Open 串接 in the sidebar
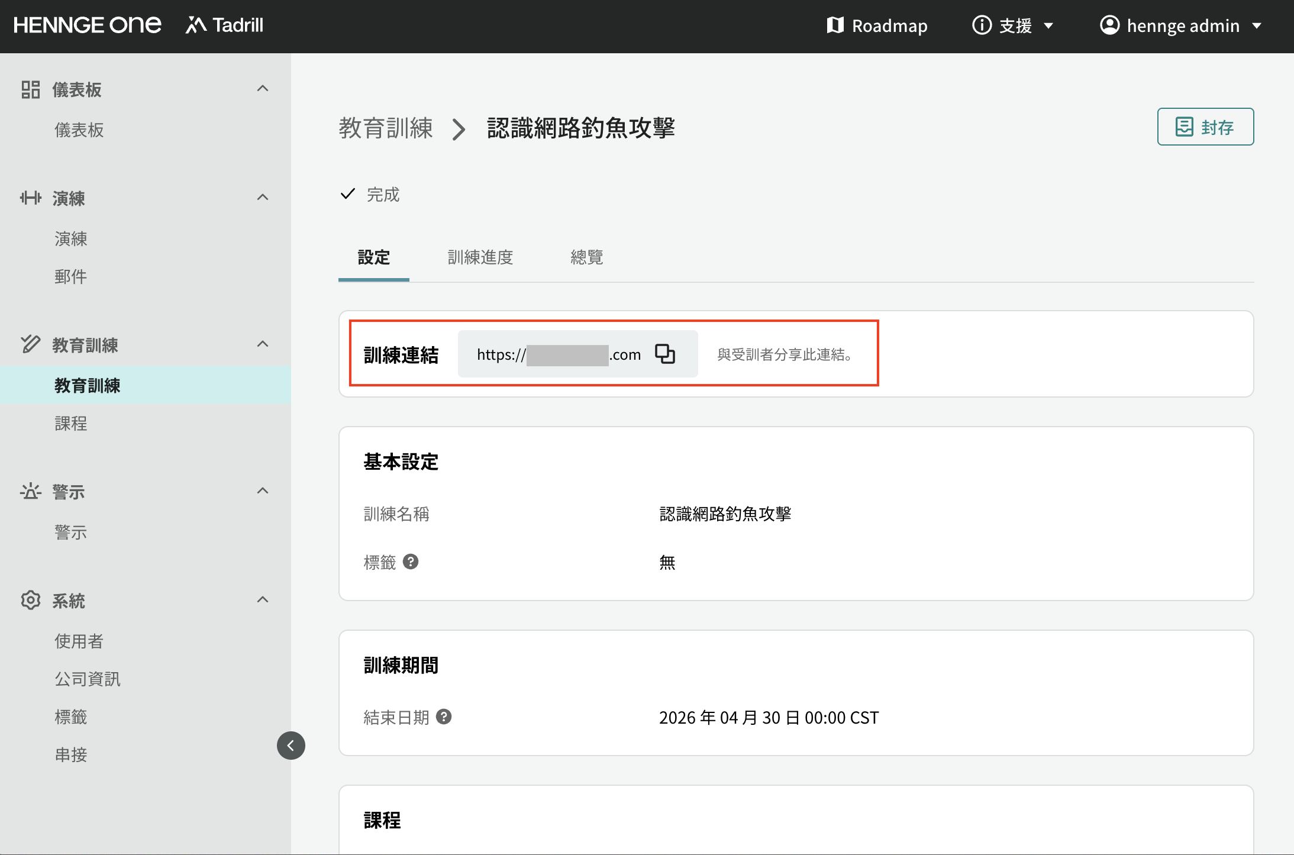This screenshot has width=1294, height=855. pyautogui.click(x=71, y=754)
